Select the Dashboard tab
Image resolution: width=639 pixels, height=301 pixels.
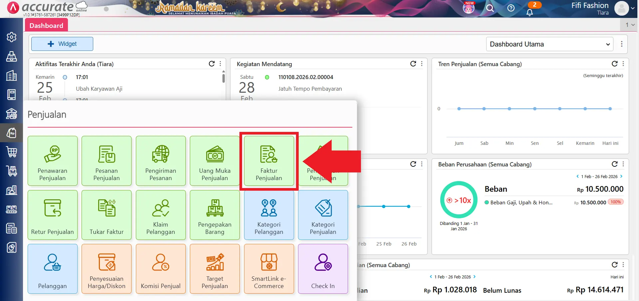(46, 26)
